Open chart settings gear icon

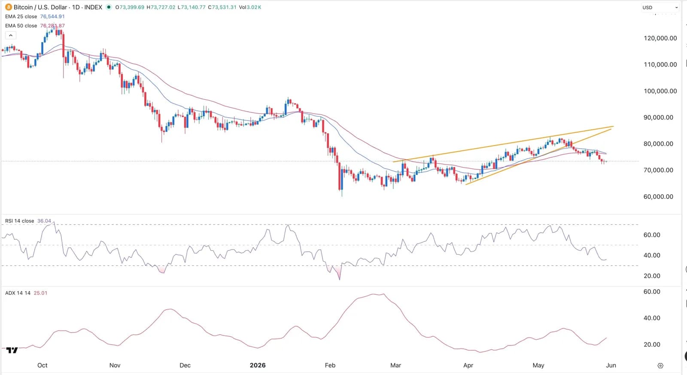click(x=660, y=366)
